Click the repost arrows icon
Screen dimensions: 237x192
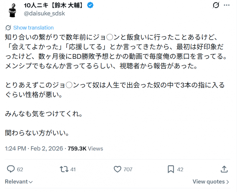(64, 169)
